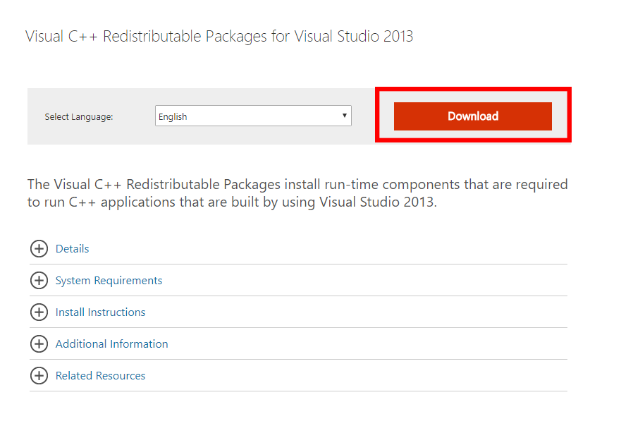Click "Visual Studio 2013." ending the description

tap(379, 203)
